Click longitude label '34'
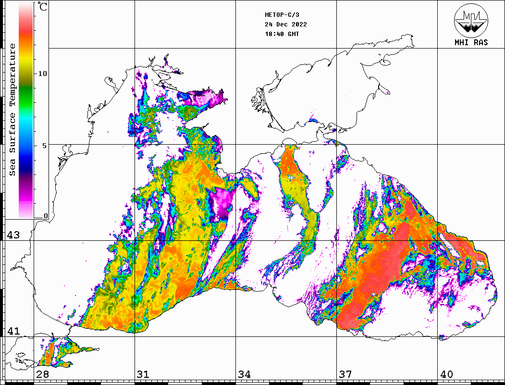 click(244, 374)
